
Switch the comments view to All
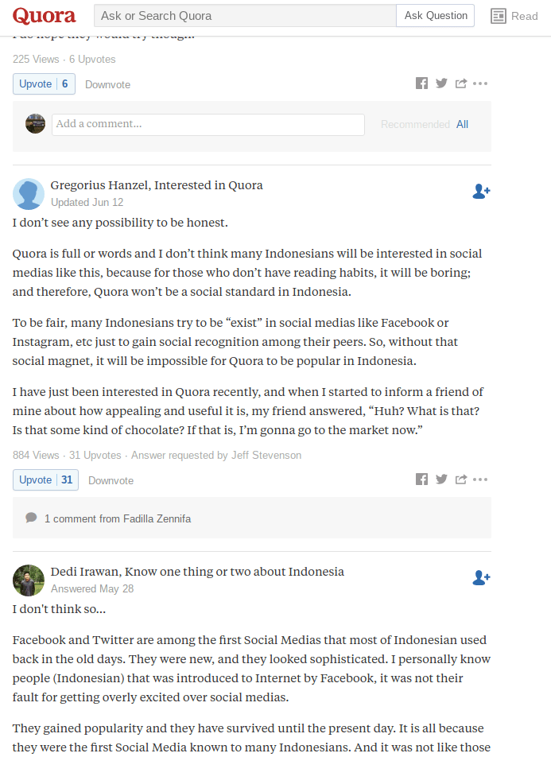tap(462, 124)
